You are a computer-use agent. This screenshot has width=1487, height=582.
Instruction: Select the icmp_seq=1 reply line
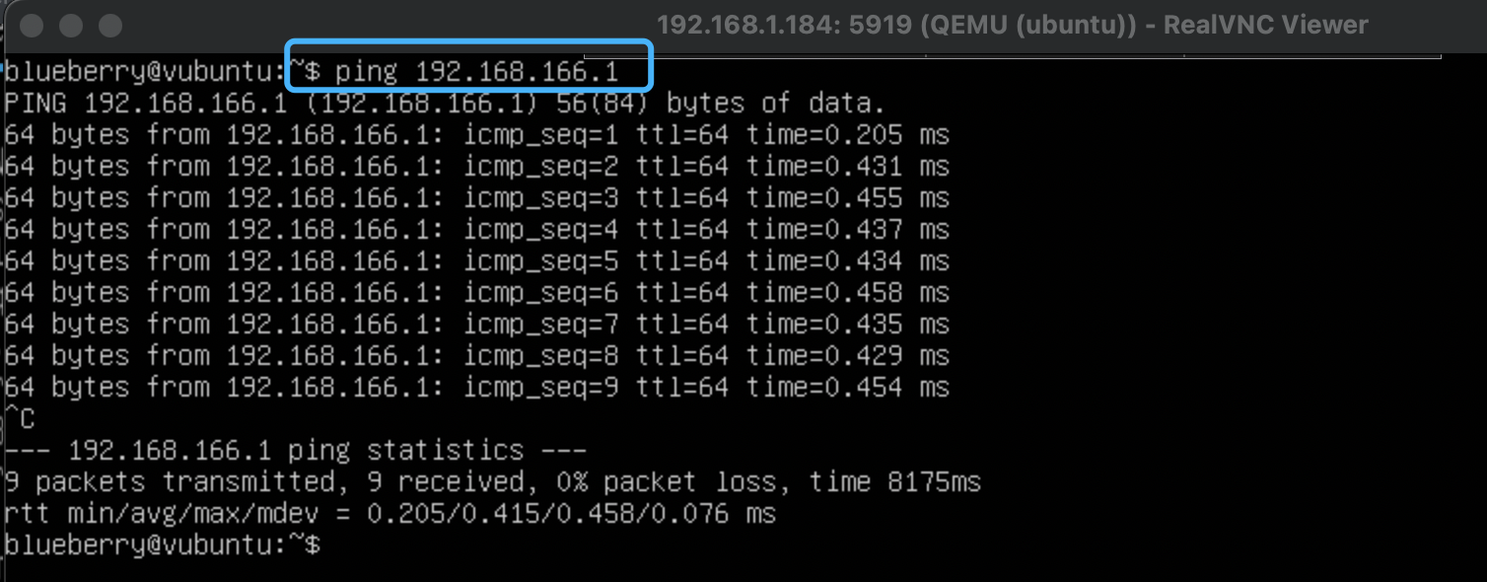click(x=476, y=135)
